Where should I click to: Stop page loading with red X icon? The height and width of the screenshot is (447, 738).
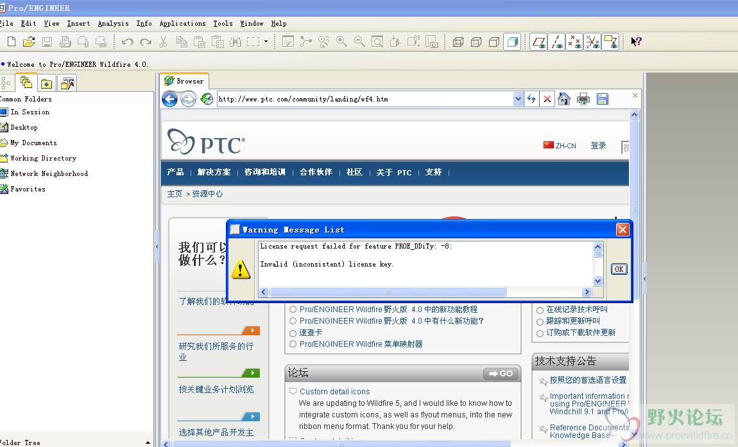coord(547,99)
